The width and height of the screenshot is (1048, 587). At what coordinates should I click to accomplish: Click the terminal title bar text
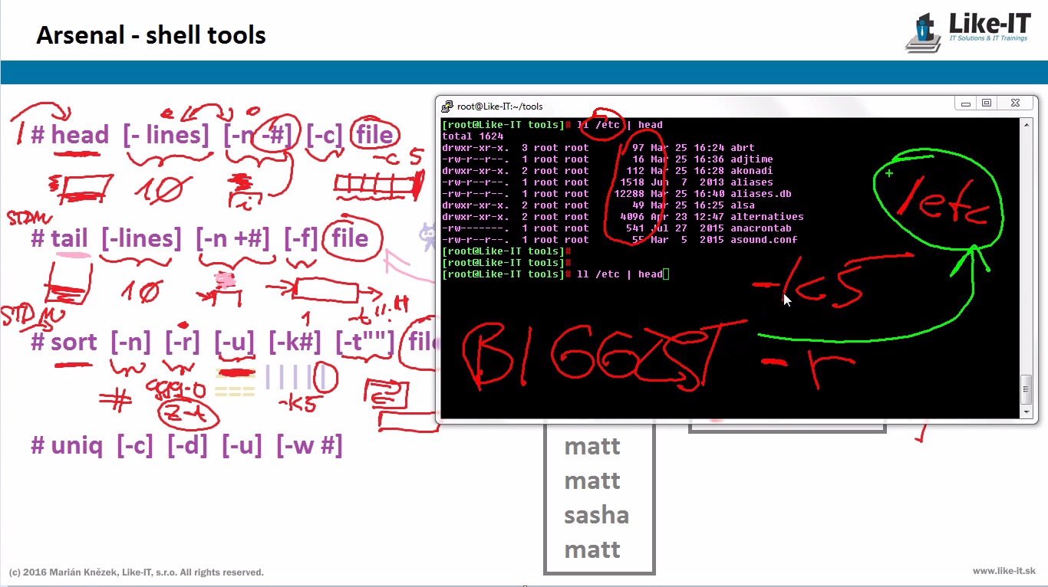(499, 107)
